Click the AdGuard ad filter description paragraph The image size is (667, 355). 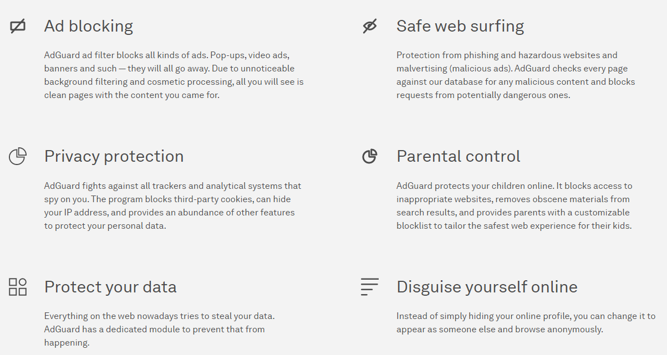tap(174, 75)
